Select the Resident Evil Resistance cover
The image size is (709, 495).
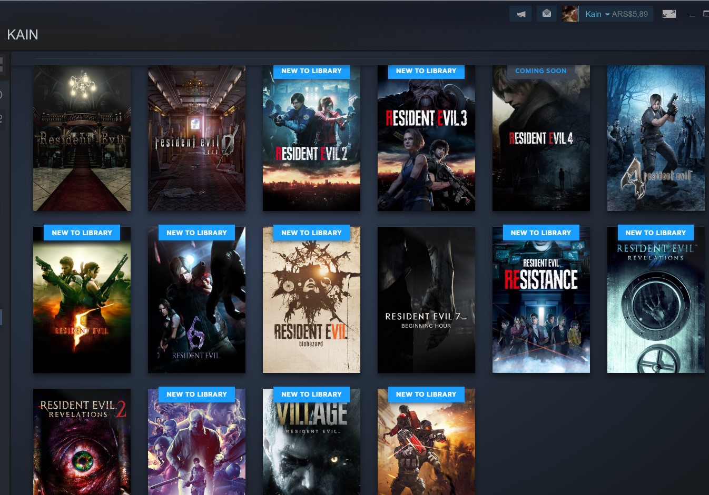pos(541,300)
